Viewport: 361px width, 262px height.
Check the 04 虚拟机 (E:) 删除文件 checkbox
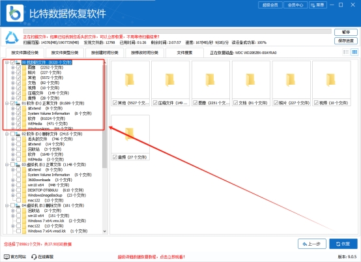(x=12, y=205)
